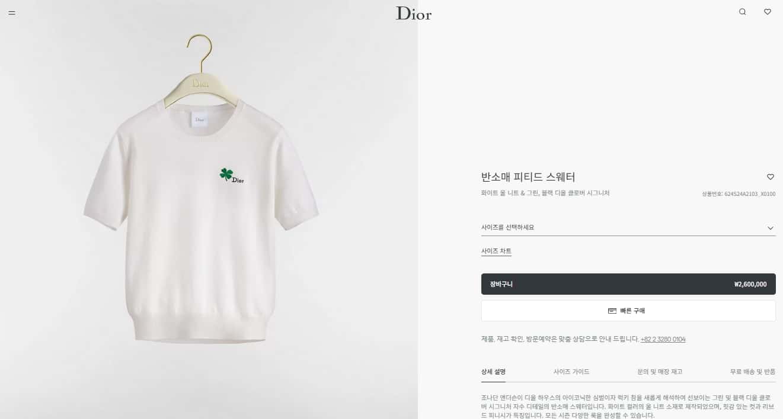
Task: Click the Dior logo
Action: 414,13
